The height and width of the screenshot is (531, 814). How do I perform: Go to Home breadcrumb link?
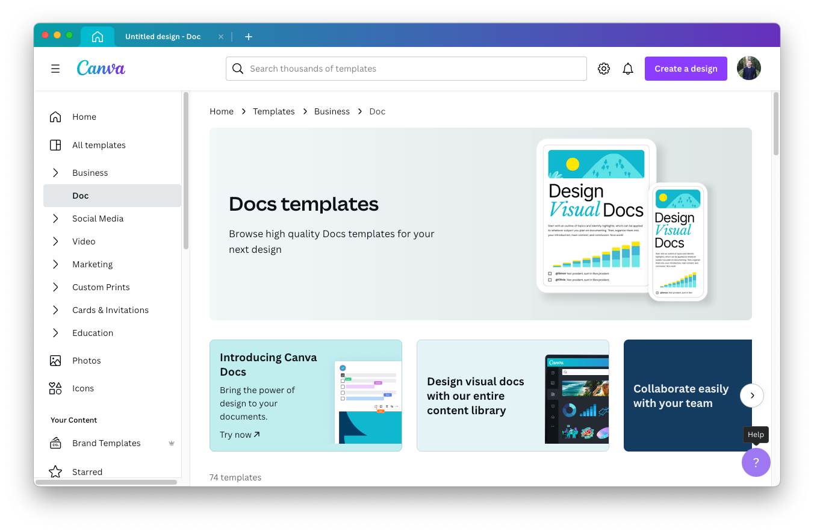click(222, 111)
